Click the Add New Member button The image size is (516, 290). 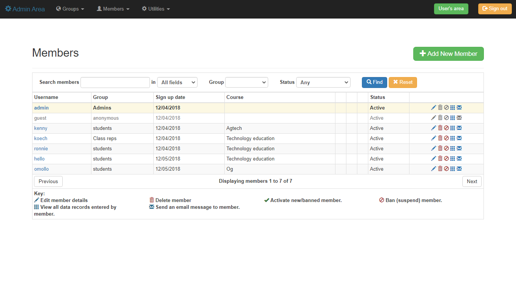pyautogui.click(x=448, y=54)
